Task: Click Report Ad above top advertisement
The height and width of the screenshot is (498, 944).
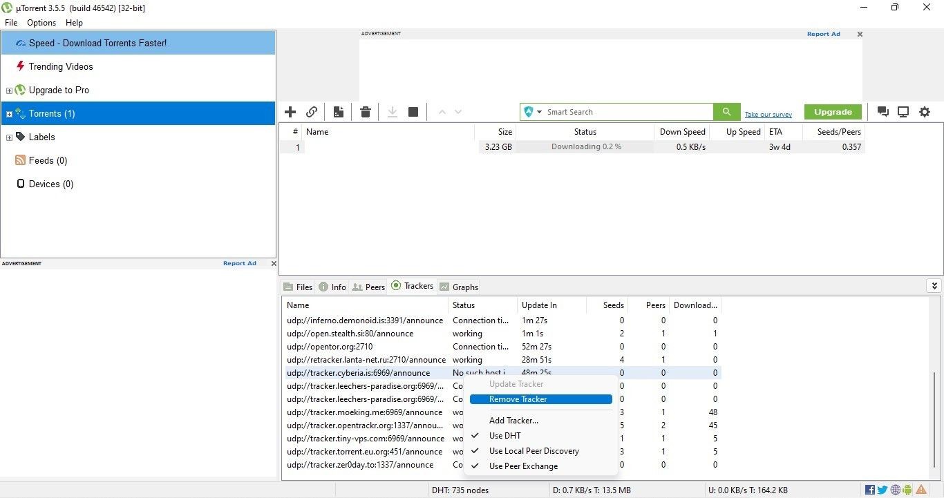Action: click(x=823, y=34)
